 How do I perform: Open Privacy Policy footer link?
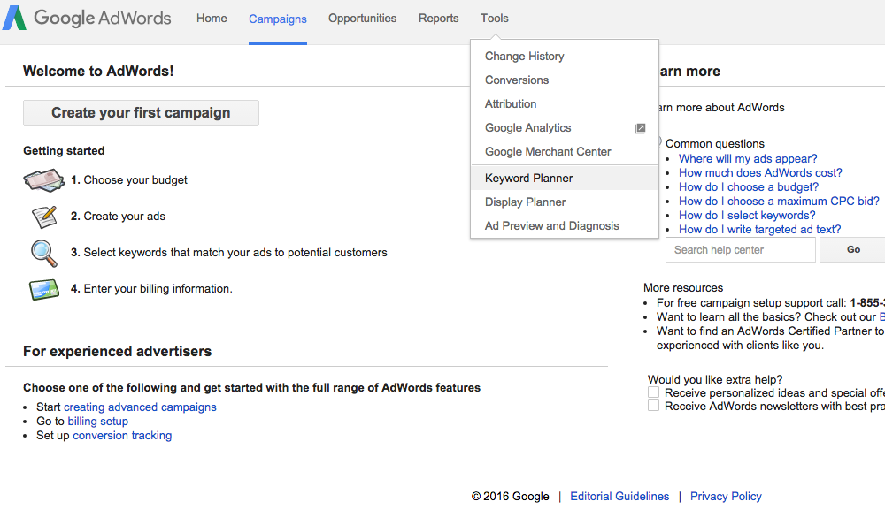point(726,496)
